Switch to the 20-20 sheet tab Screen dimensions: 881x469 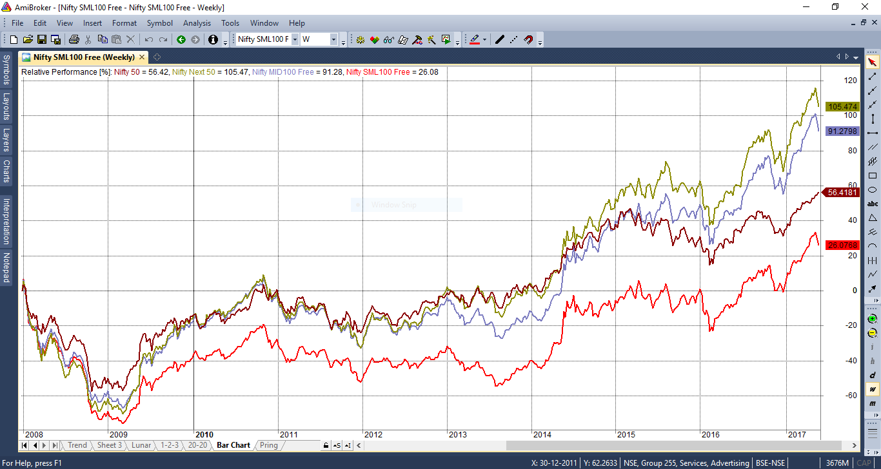tap(199, 445)
